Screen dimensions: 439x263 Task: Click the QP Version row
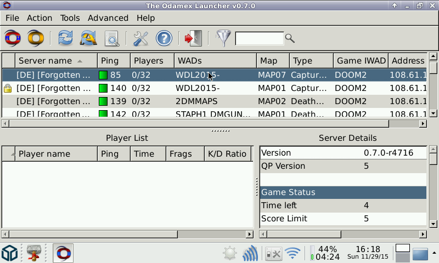[344, 166]
